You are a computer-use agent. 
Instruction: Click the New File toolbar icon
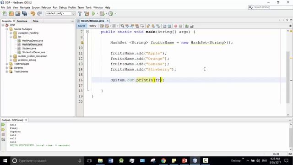coord(5,13)
